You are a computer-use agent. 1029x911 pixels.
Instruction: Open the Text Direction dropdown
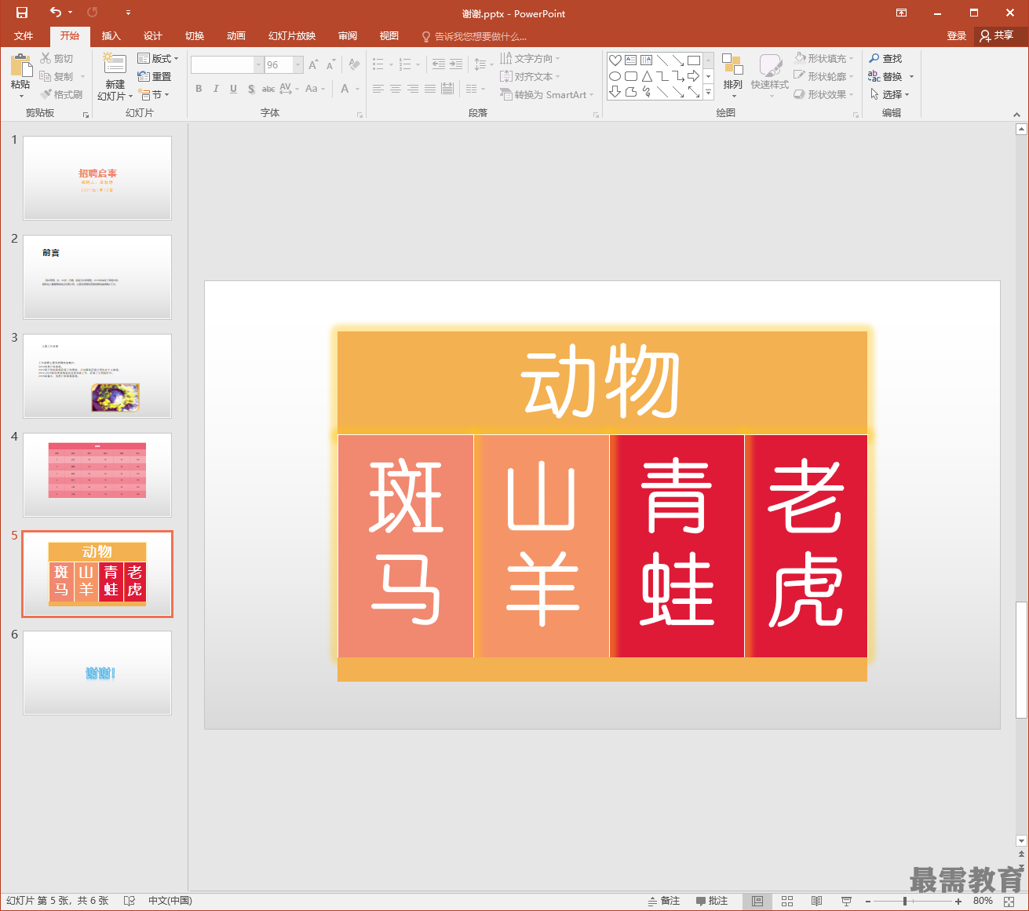coord(531,59)
